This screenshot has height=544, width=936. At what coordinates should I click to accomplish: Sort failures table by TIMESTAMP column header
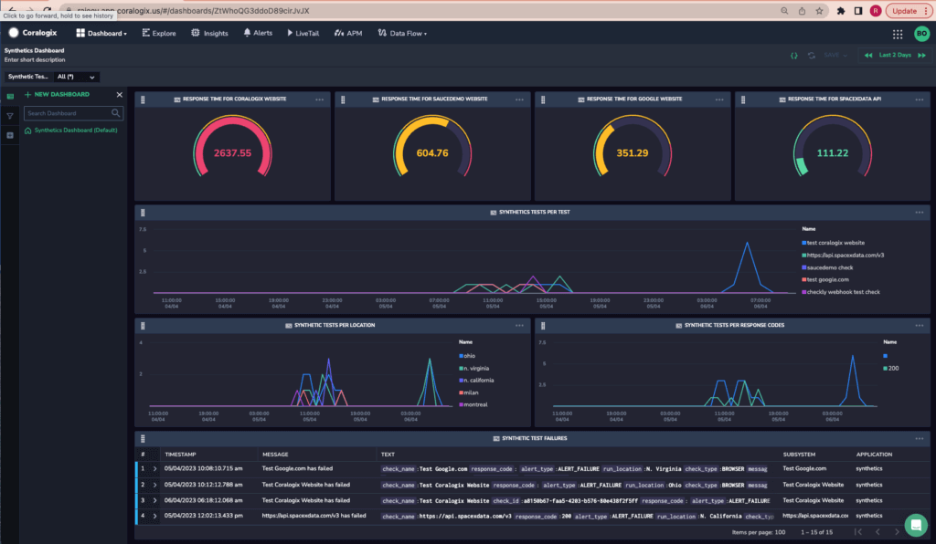point(180,455)
